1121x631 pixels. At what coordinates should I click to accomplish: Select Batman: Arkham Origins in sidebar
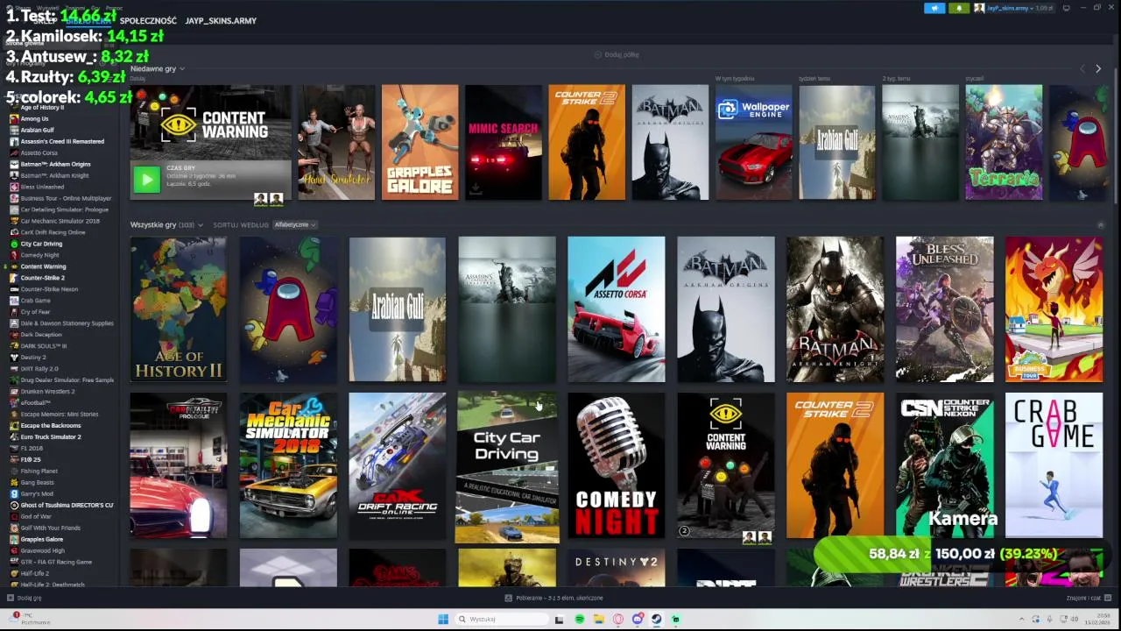click(x=55, y=164)
